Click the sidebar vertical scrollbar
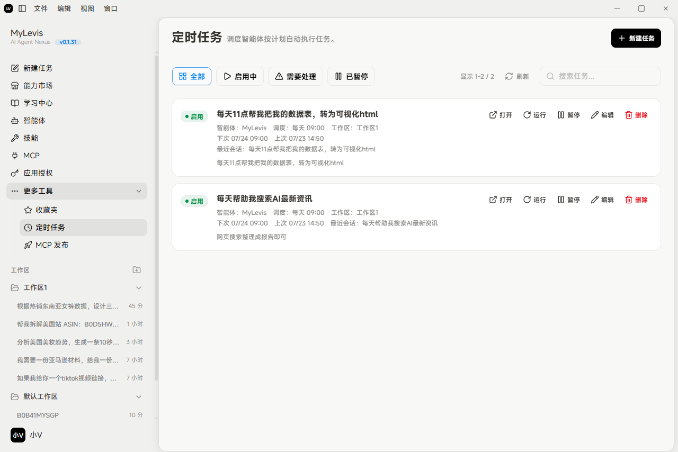 coord(156,217)
